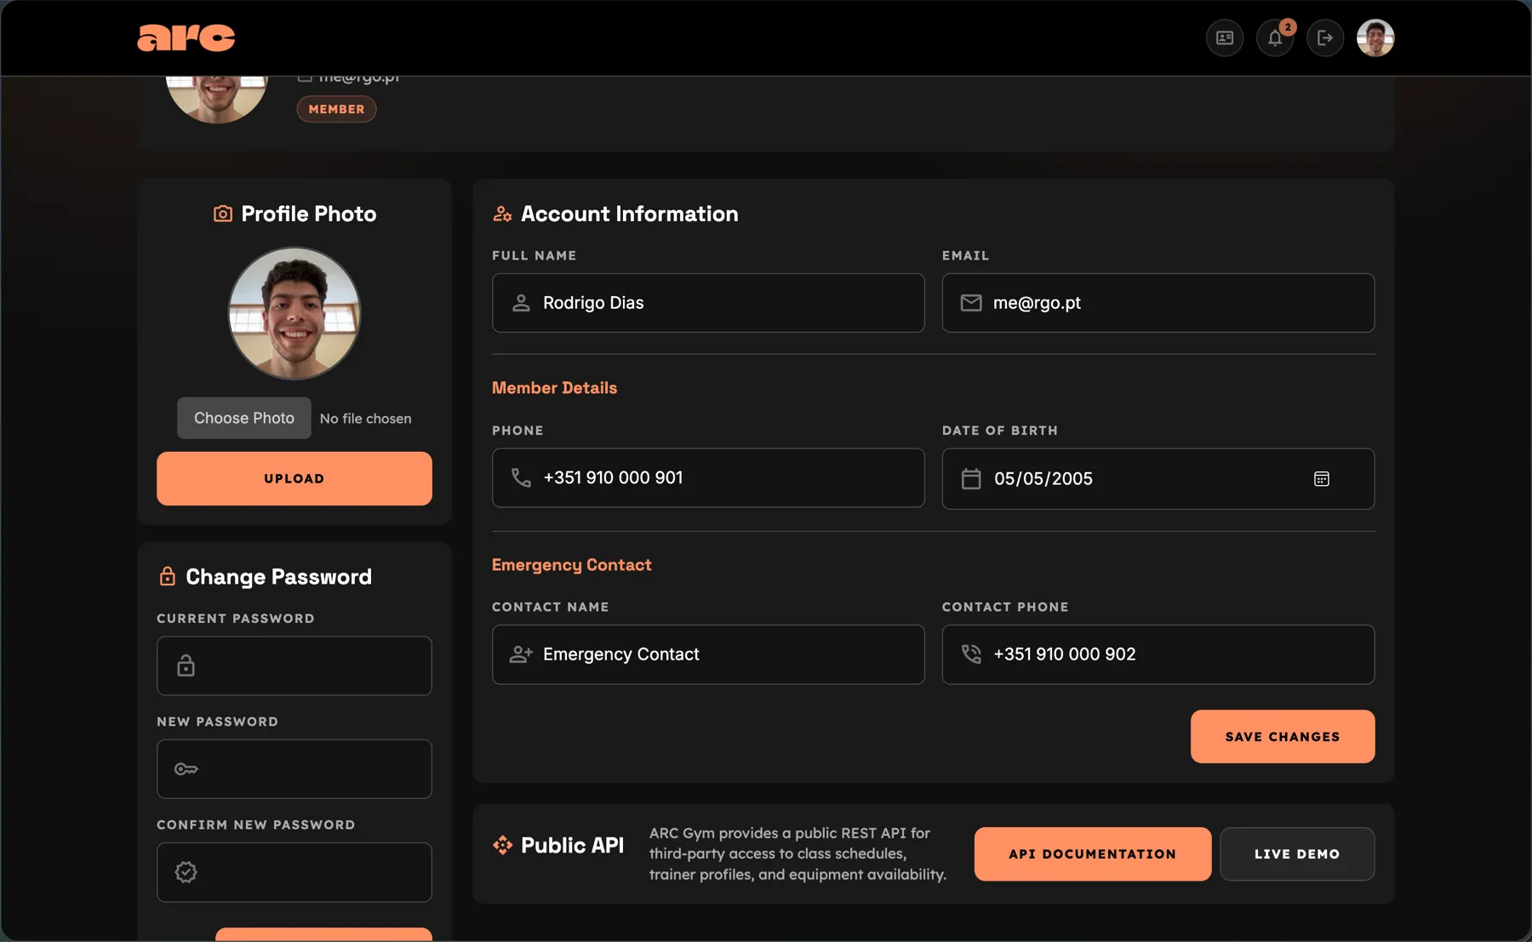The width and height of the screenshot is (1532, 942).
Task: Click the large profile photo preview
Action: click(294, 313)
